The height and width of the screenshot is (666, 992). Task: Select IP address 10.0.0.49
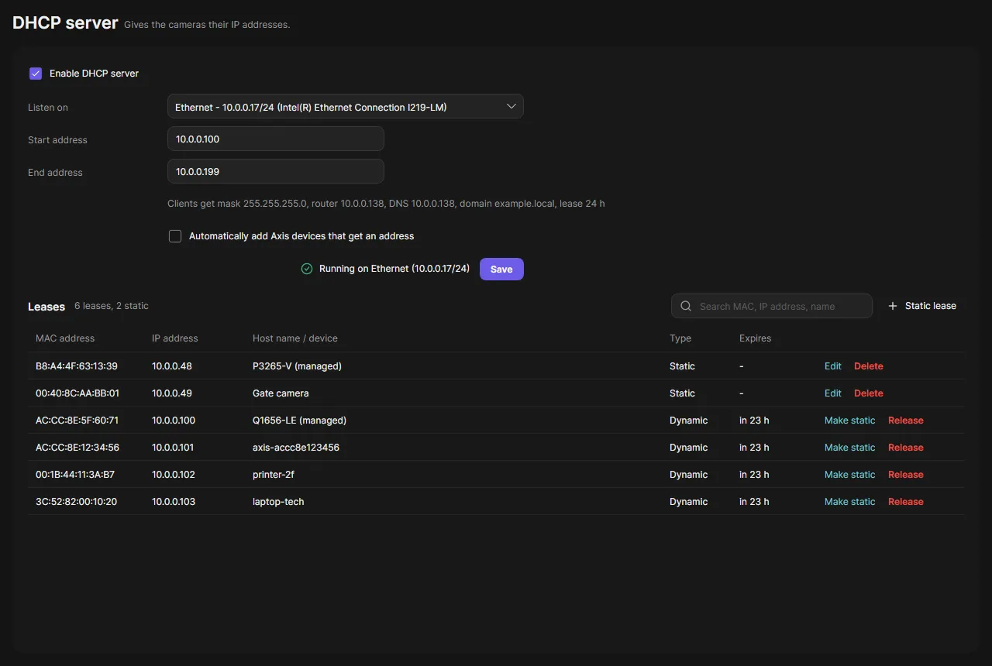point(172,393)
